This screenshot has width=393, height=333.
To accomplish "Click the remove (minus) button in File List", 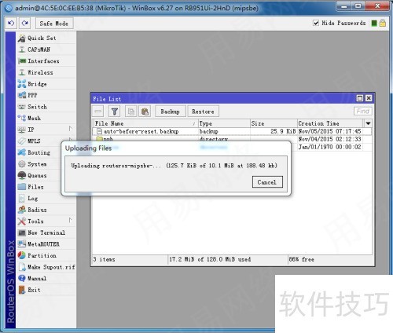I will [x=98, y=112].
